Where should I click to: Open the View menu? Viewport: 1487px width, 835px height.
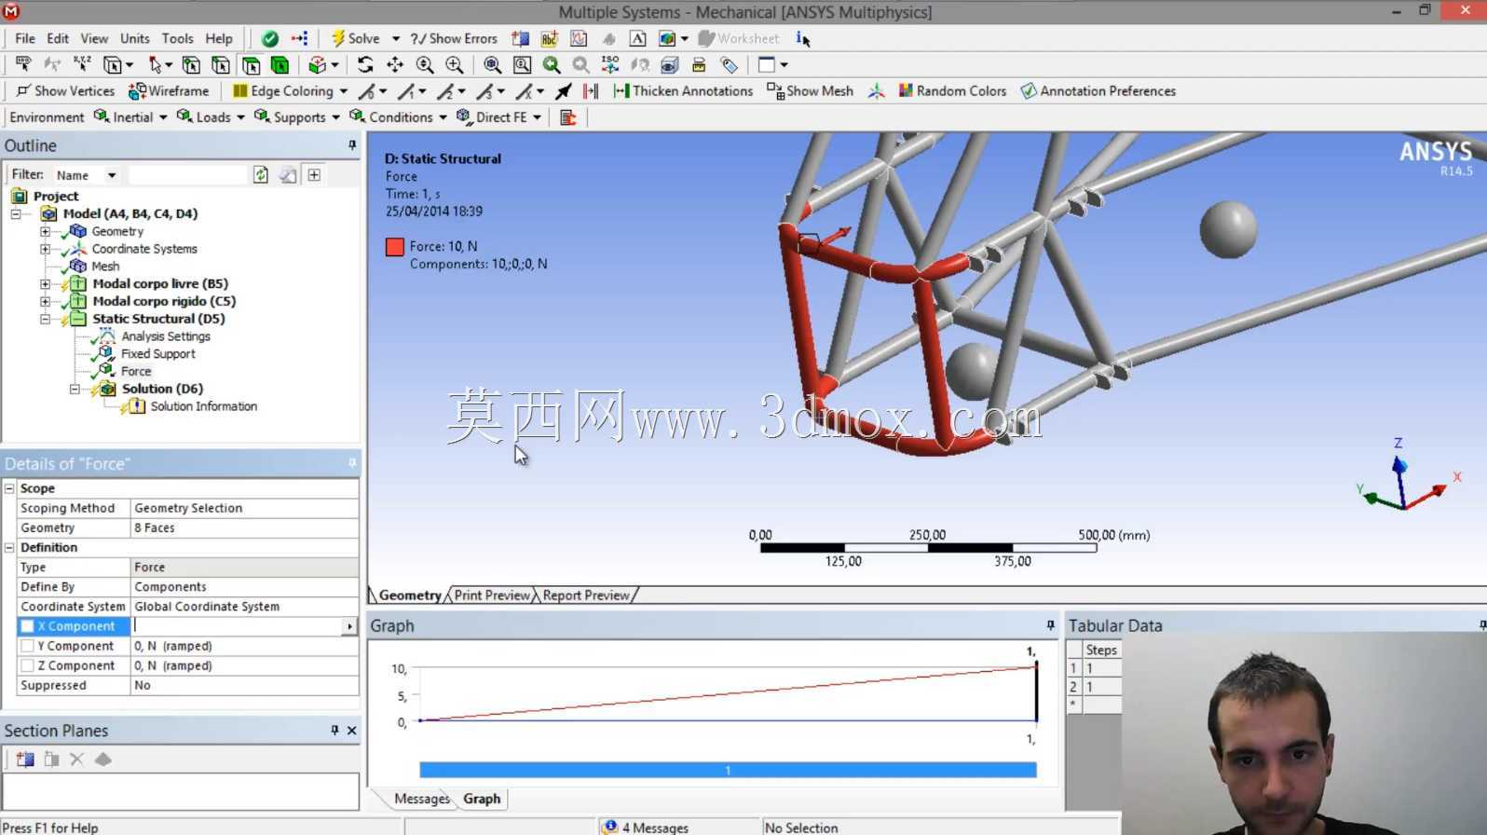(x=94, y=38)
